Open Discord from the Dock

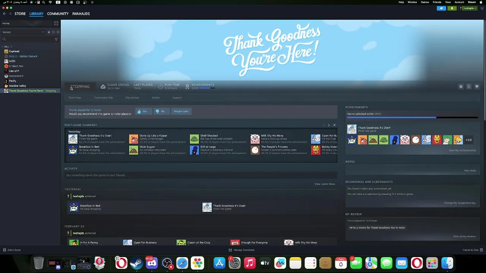point(151,263)
